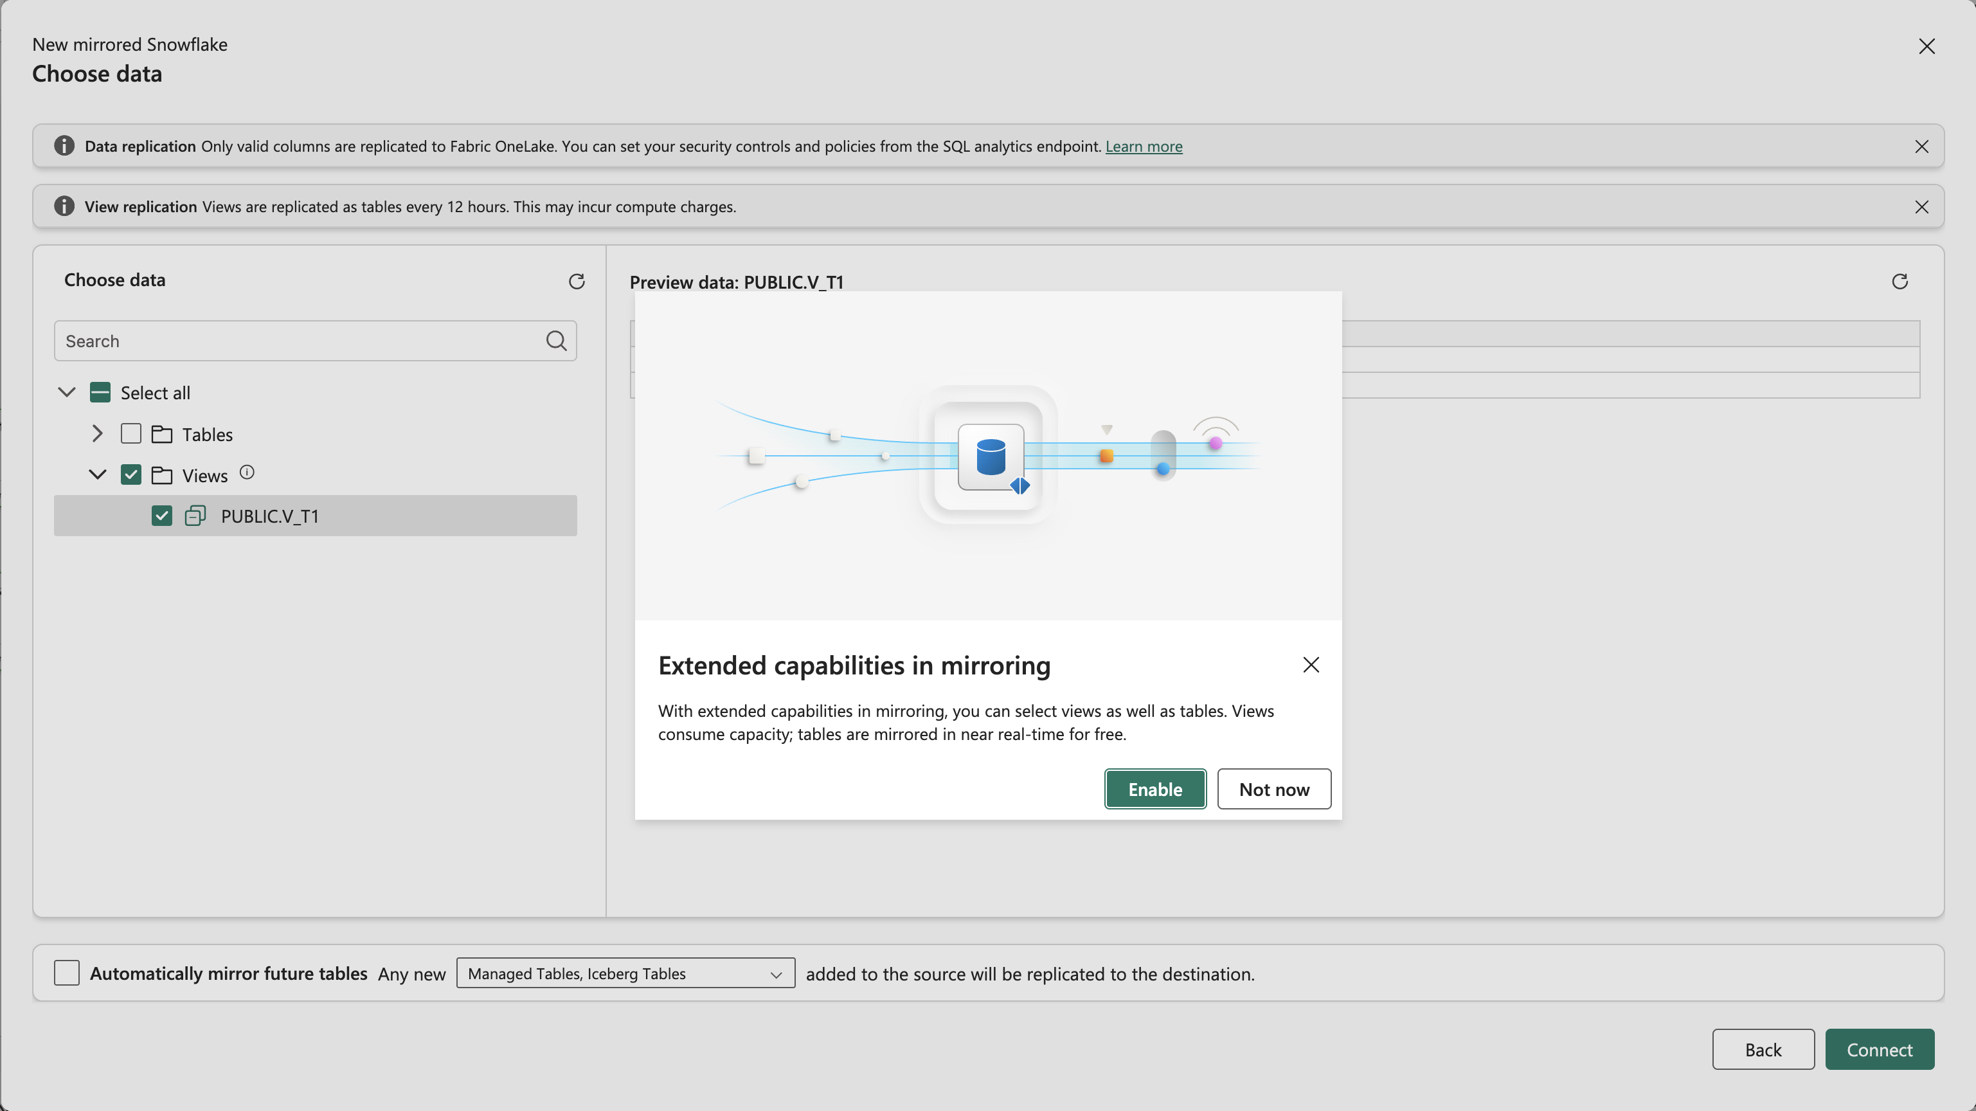
Task: Focus the Search input field
Action: [299, 341]
